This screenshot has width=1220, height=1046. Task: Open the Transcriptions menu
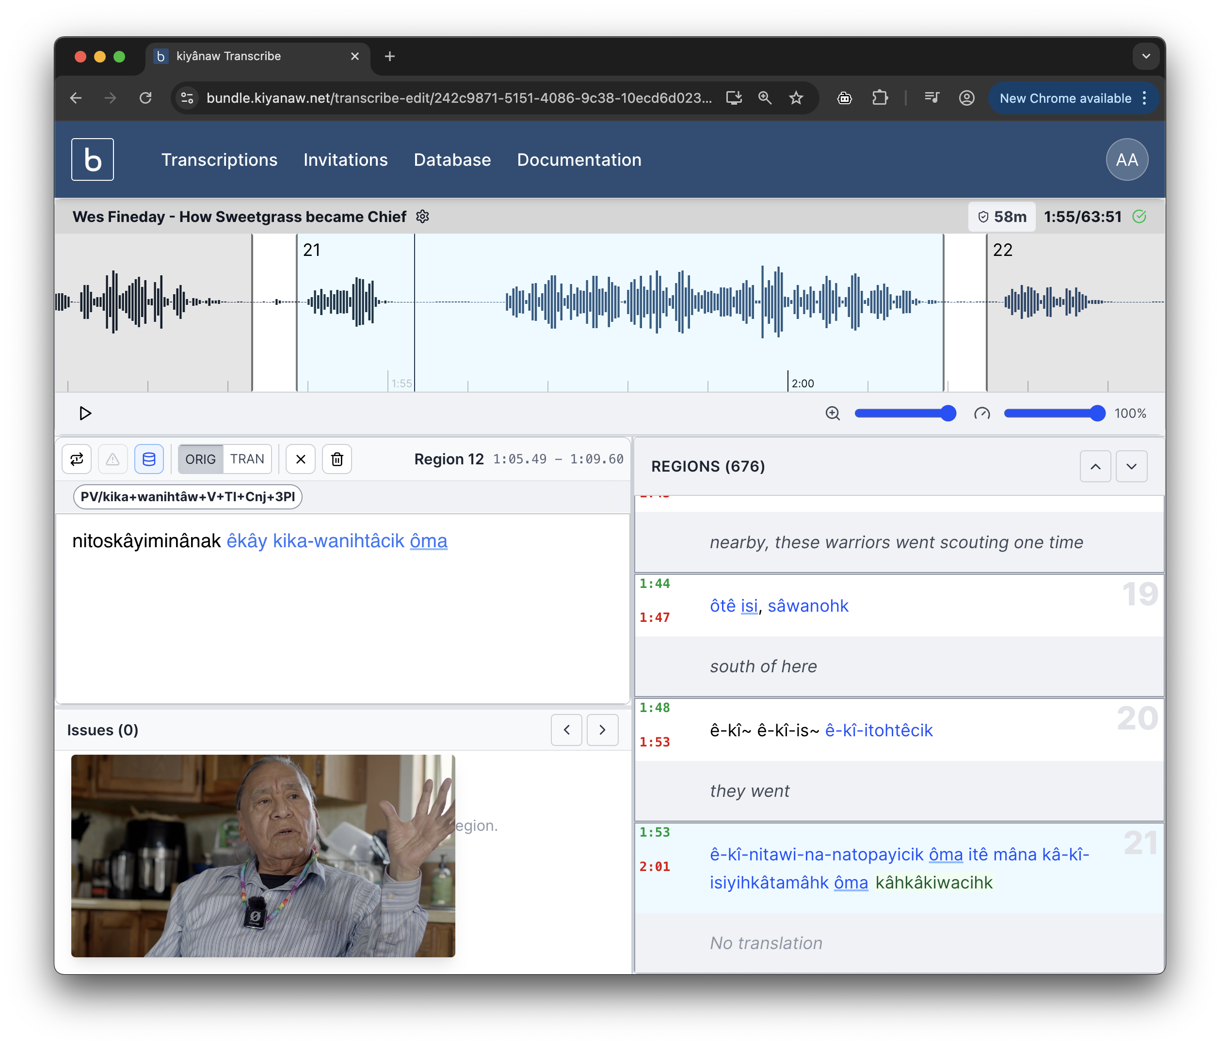coord(219,159)
